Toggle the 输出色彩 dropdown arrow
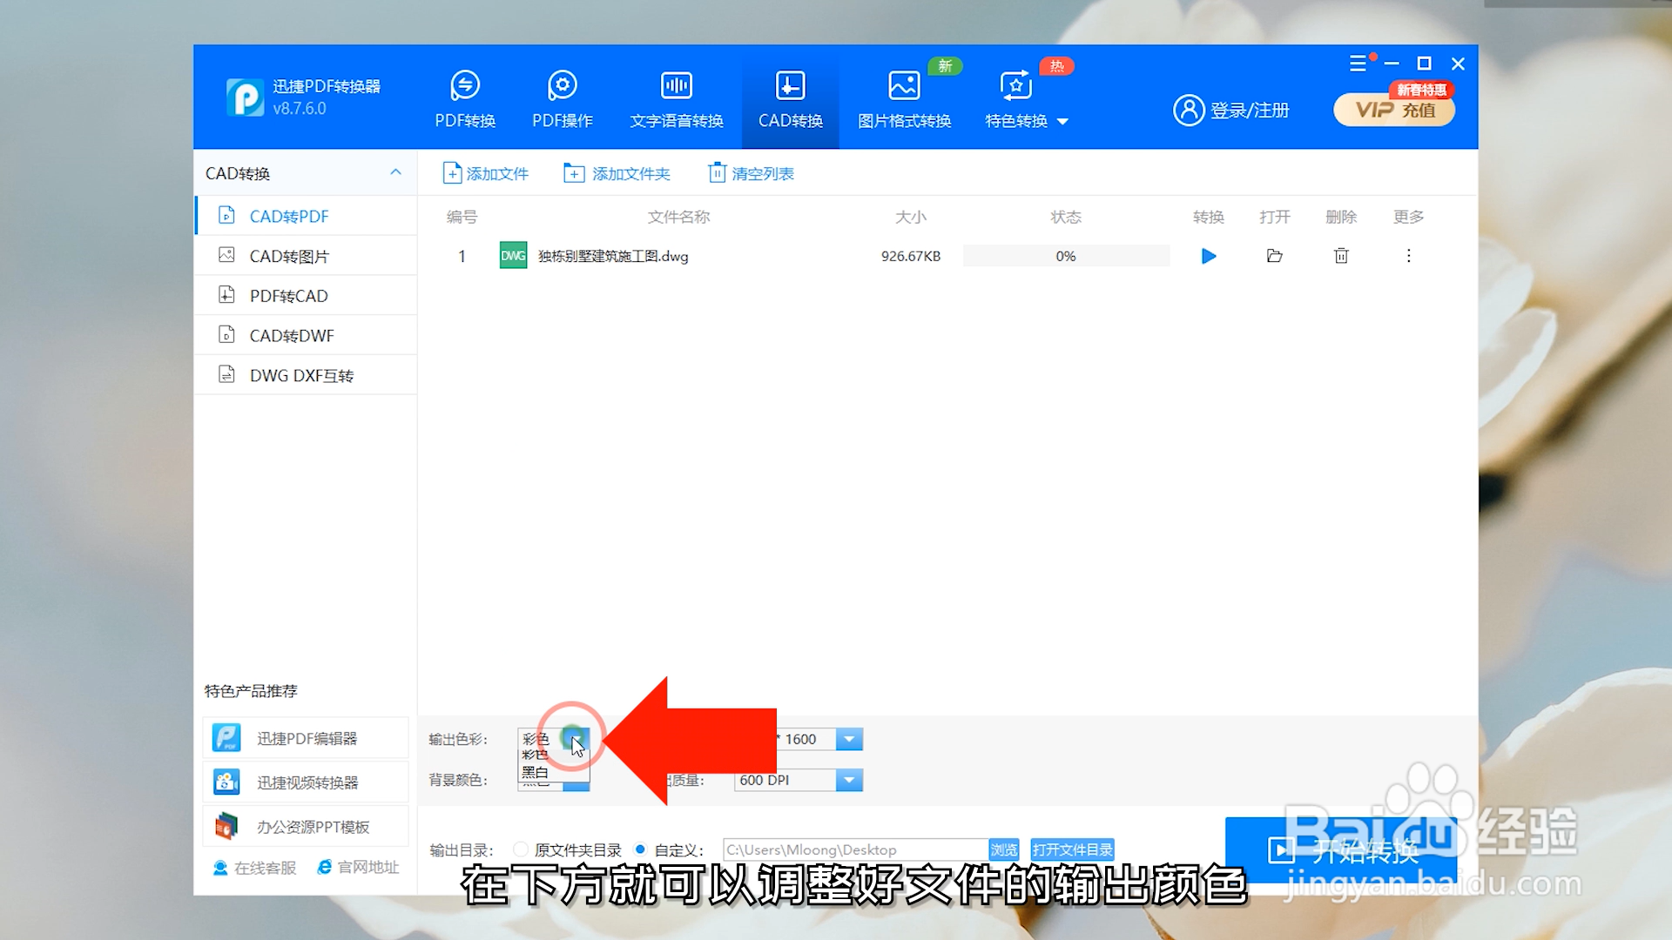The image size is (1672, 940). (x=576, y=739)
